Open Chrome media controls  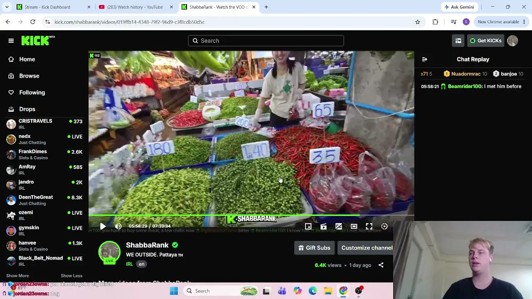[453, 22]
